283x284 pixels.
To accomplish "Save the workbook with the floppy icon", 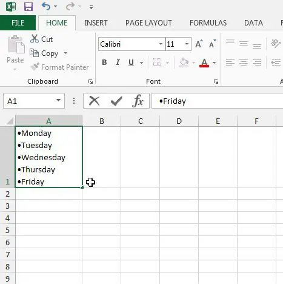I will coord(28,7).
